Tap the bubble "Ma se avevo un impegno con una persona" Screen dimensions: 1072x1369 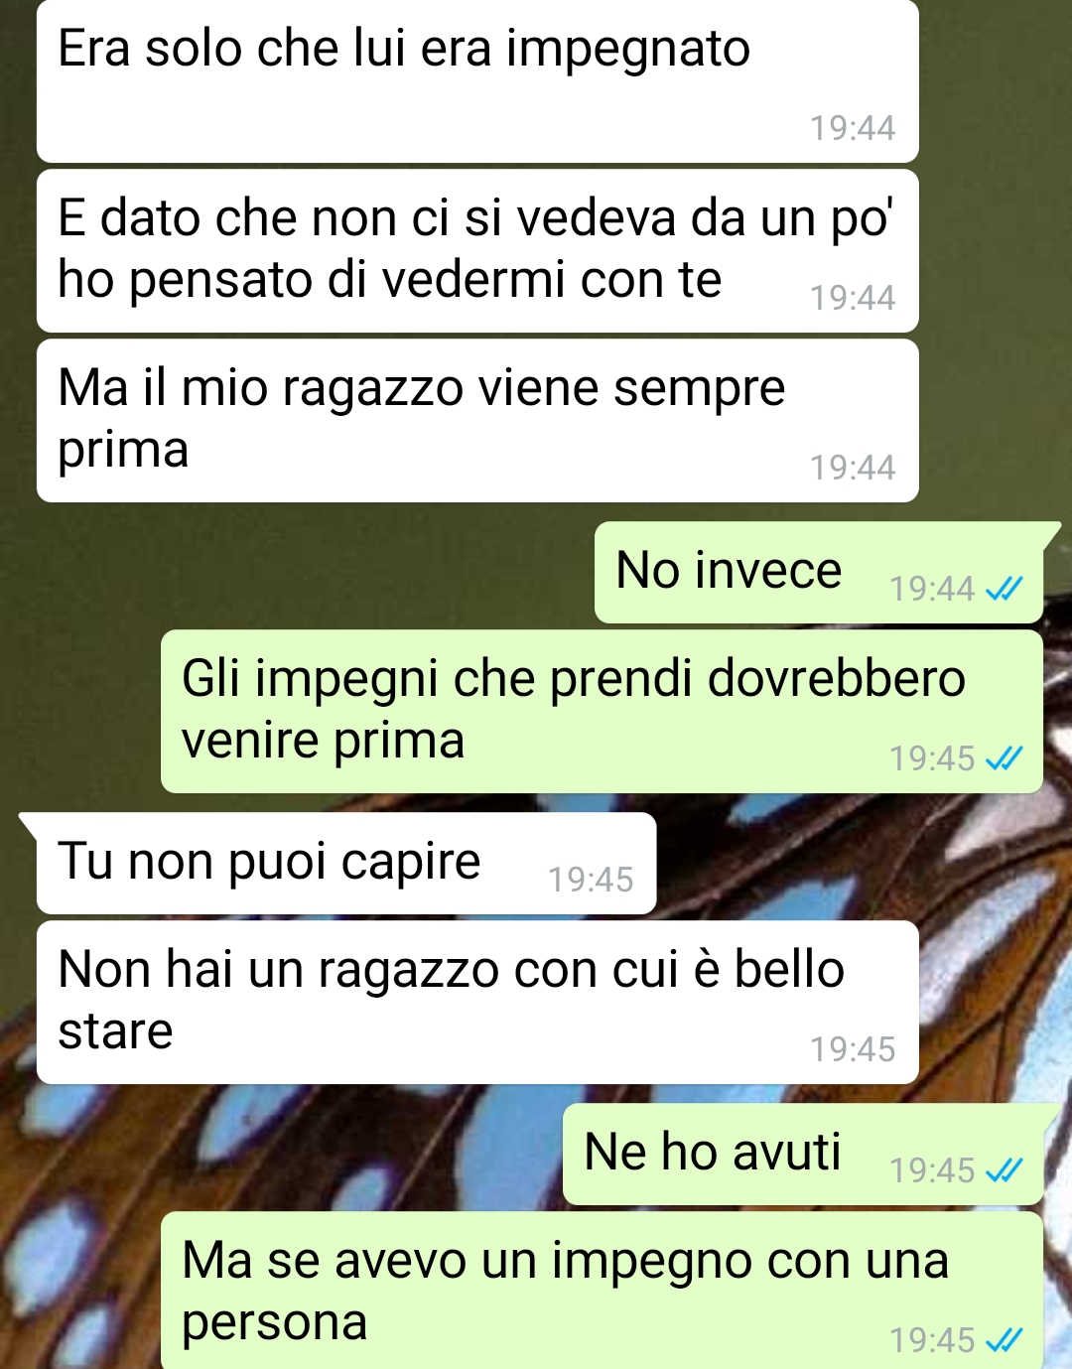pos(602,1291)
